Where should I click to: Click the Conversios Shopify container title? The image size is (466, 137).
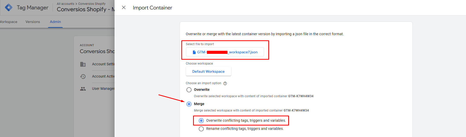(86, 9)
